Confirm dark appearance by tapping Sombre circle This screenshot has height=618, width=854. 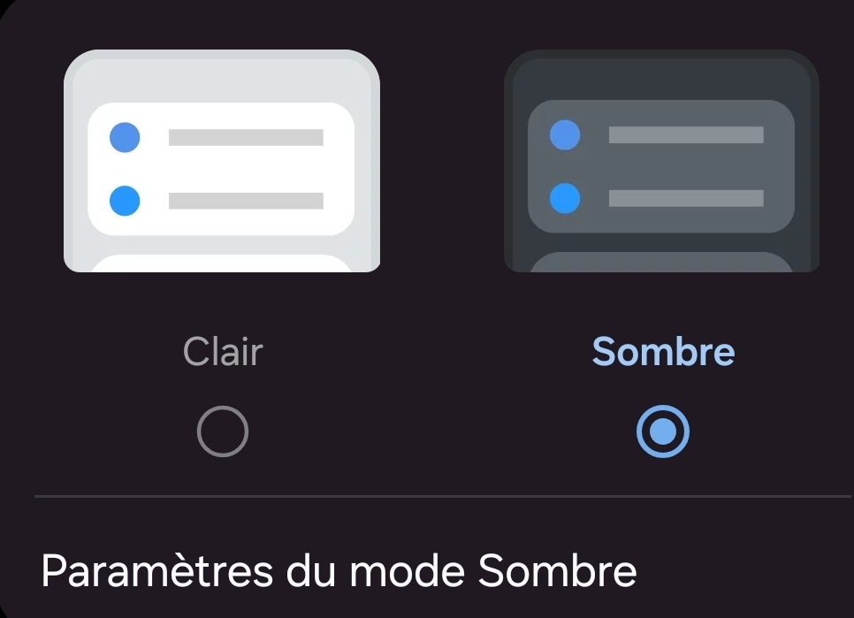pyautogui.click(x=661, y=430)
